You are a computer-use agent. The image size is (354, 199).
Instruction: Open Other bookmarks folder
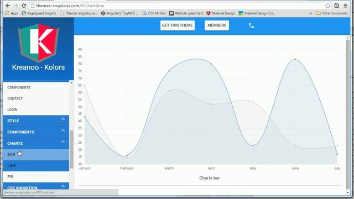[x=332, y=13]
